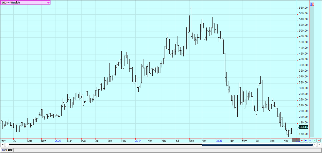Click the binoculars icon on the Bars tab
The height and width of the screenshot is (153, 322).
pos(10,150)
